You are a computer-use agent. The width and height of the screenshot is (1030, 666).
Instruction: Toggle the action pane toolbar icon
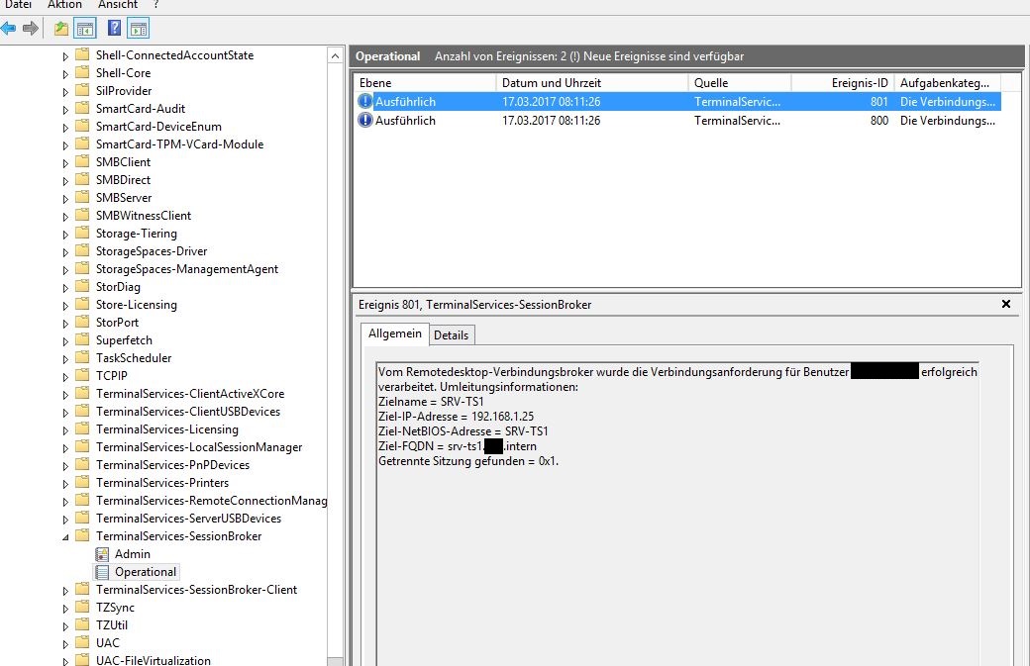coord(139,29)
